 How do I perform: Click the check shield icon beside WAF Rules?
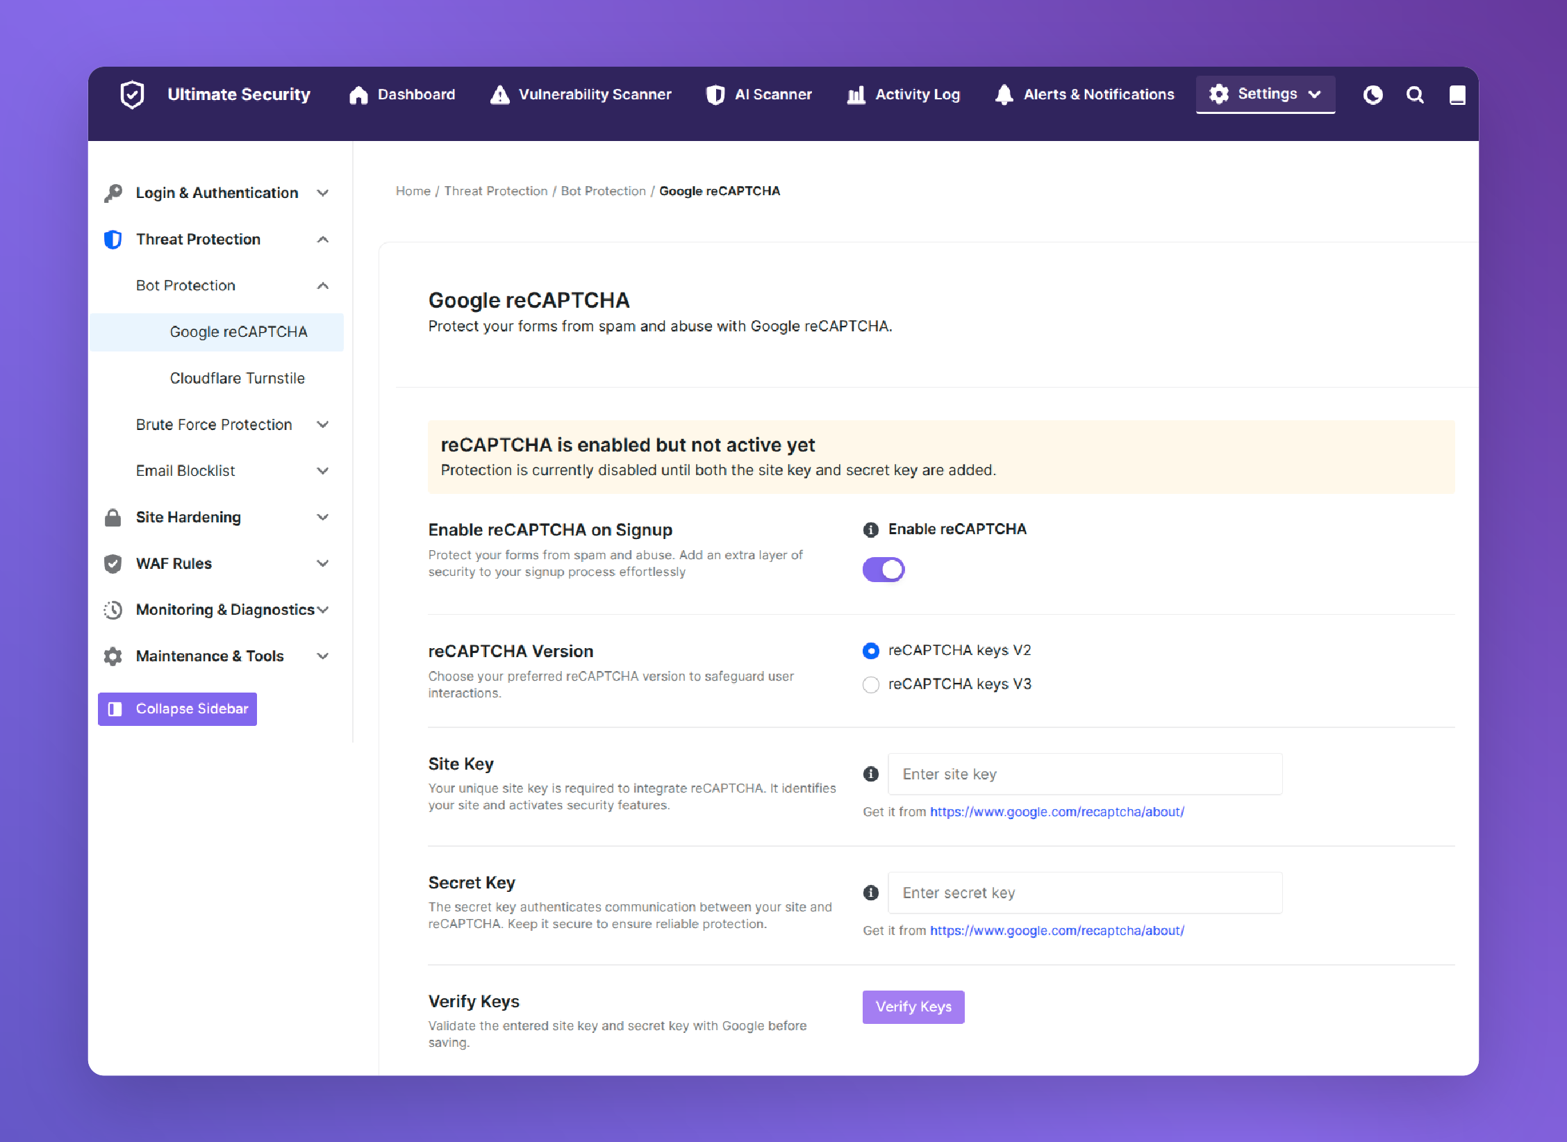113,563
